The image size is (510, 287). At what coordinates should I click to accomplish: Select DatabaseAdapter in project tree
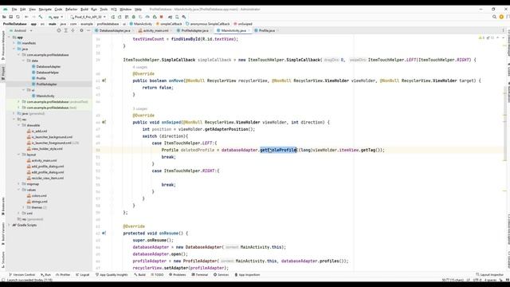(46, 66)
